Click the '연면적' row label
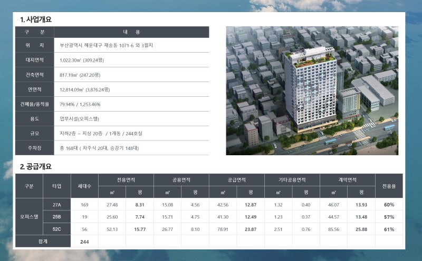Image resolution: width=422 pixels, height=261 pixels. [35, 89]
